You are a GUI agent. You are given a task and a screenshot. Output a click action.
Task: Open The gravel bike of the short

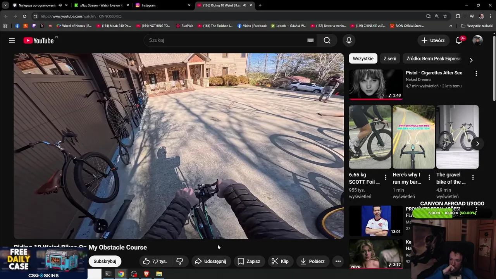458,137
